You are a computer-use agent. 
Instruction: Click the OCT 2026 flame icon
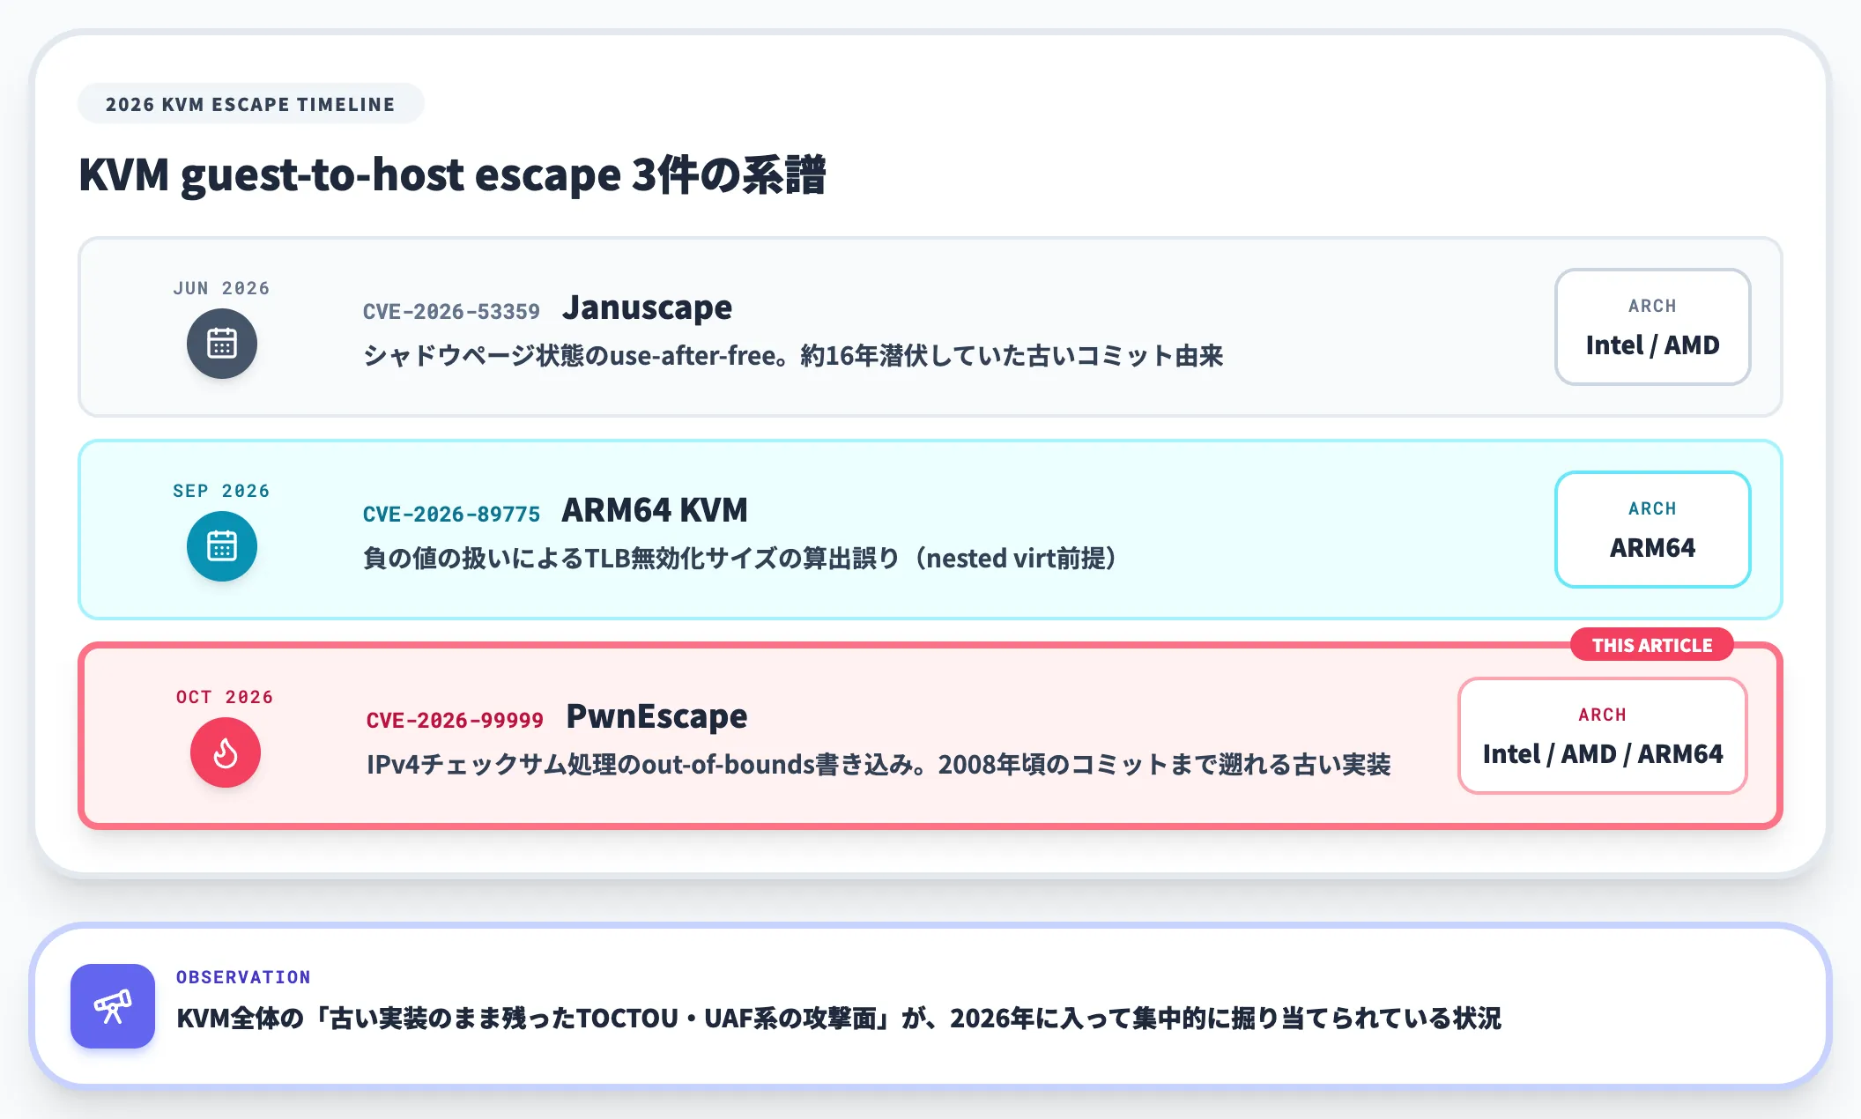pos(226,752)
